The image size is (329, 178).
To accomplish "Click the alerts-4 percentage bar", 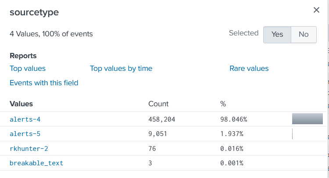I will [x=307, y=119].
